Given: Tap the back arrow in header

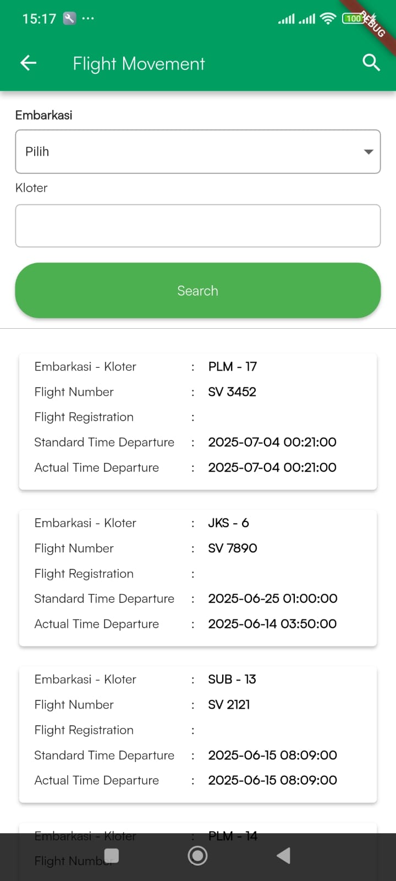Looking at the screenshot, I should [x=29, y=63].
